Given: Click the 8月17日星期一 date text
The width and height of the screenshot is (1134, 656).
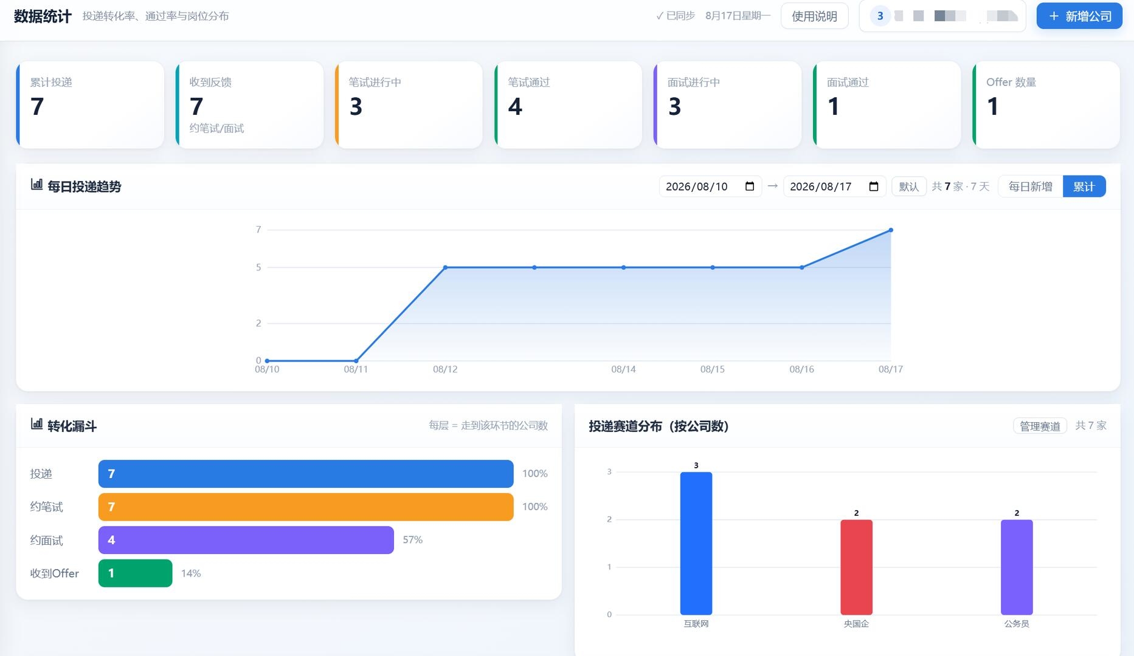Looking at the screenshot, I should click(738, 16).
